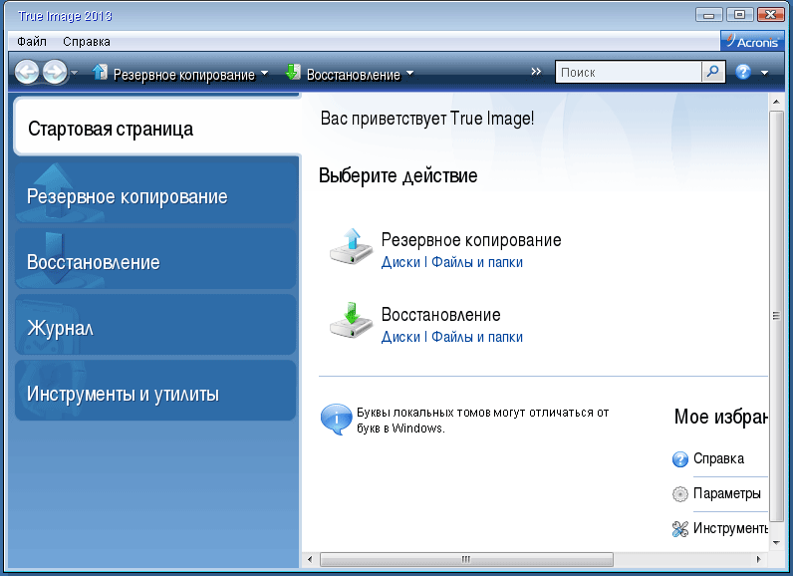
Task: Click Восстановление heading in main pane
Action: [x=440, y=315]
